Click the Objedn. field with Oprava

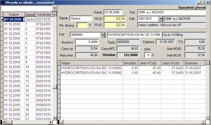pyautogui.click(x=81, y=18)
